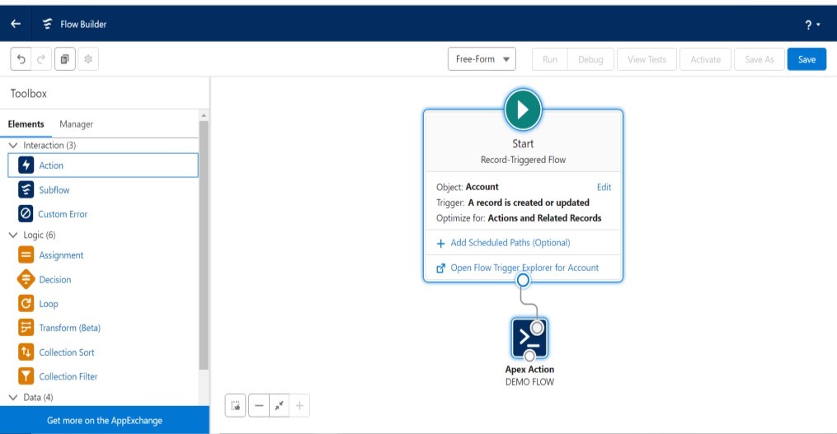The height and width of the screenshot is (434, 837).
Task: Switch to the Manager tab
Action: (x=76, y=124)
